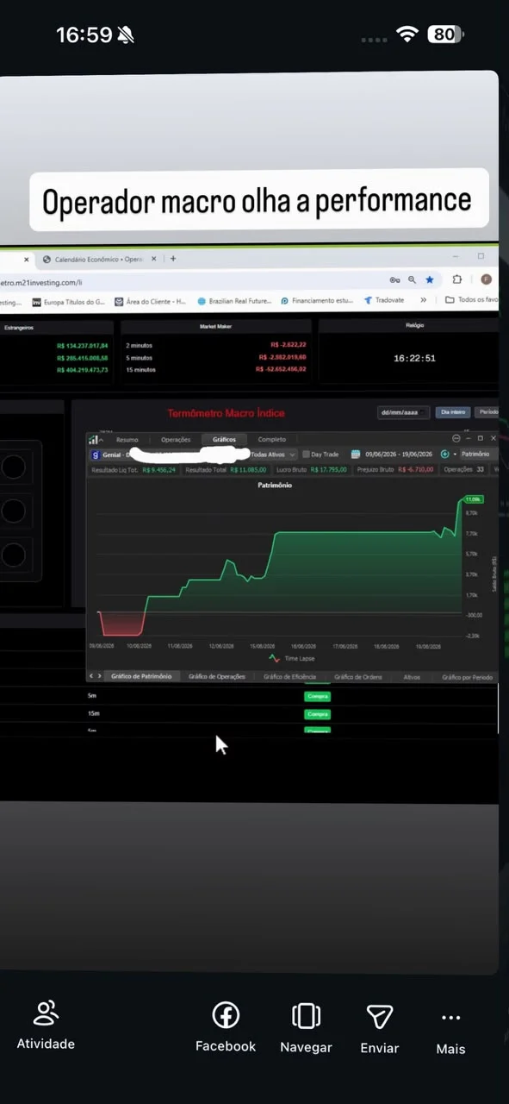Open the Mais options menu
Viewport: 509px width, 1104px height.
tap(450, 1018)
